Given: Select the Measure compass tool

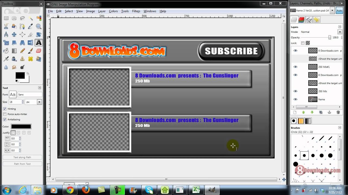Looking at the screenshot, I should pos(6,35).
